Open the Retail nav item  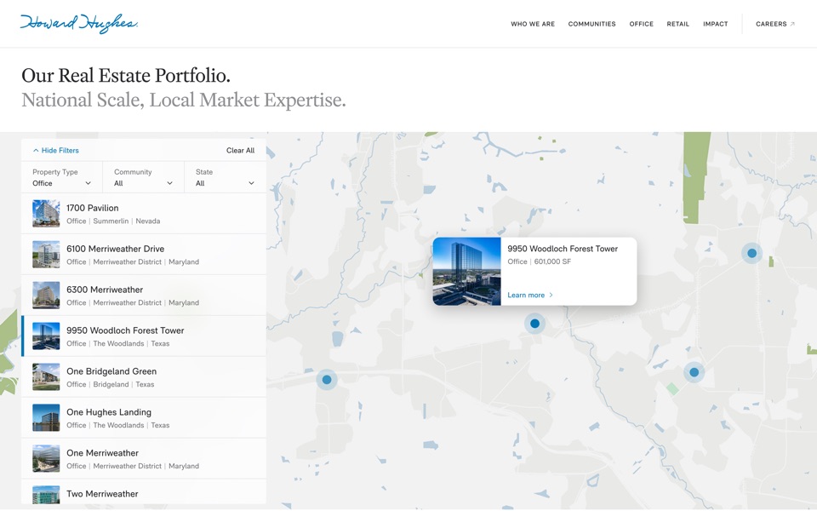[678, 24]
